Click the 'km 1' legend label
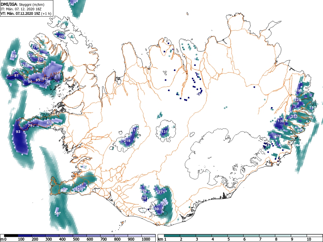This screenshot has width=323, height=242. tap(162, 239)
